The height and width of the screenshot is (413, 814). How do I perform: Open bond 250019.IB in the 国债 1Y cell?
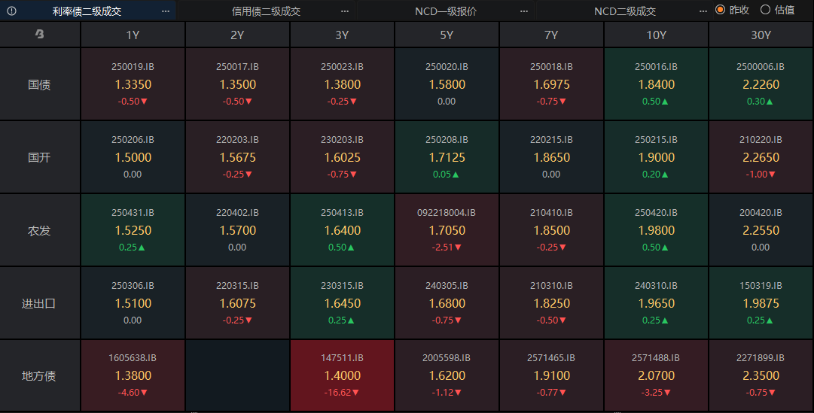133,84
